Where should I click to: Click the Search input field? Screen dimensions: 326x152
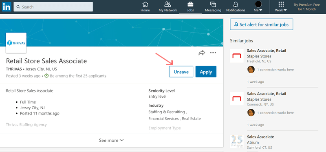(53, 7)
